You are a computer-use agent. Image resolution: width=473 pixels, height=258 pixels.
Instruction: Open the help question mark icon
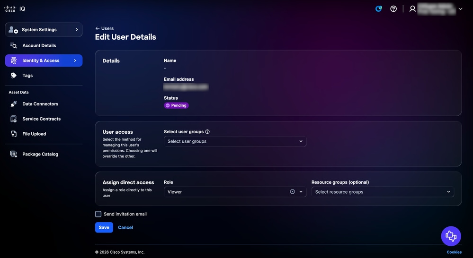point(393,9)
